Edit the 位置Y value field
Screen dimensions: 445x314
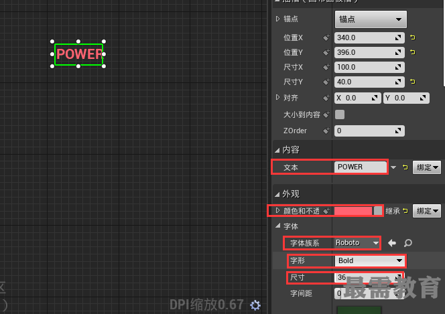click(x=369, y=52)
